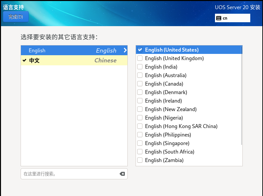Enable English (South Africa) support

(140, 152)
